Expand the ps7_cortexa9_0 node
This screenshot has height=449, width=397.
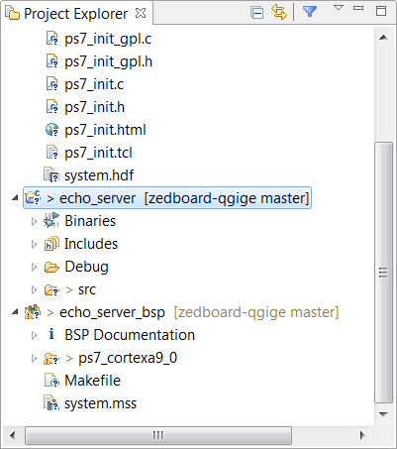(x=34, y=358)
